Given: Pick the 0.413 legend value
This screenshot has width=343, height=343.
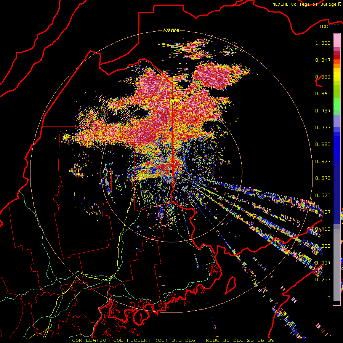Looking at the screenshot, I should point(323,229).
